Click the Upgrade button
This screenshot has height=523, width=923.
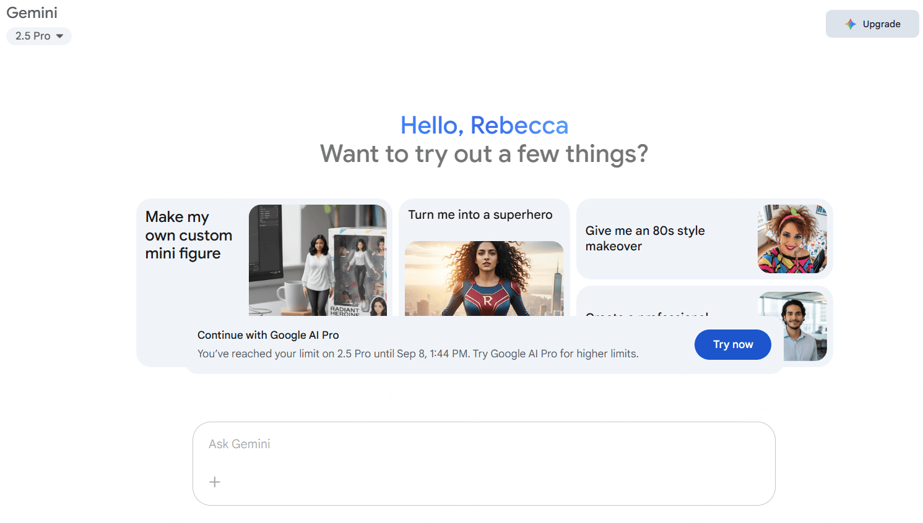(x=872, y=24)
